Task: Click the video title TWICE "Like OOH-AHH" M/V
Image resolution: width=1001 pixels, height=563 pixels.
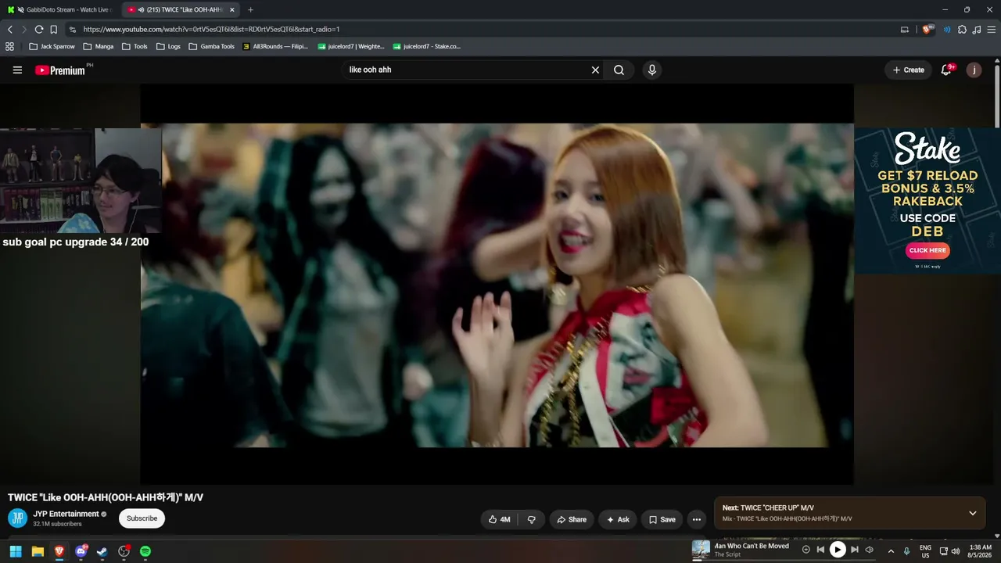Action: point(106,497)
